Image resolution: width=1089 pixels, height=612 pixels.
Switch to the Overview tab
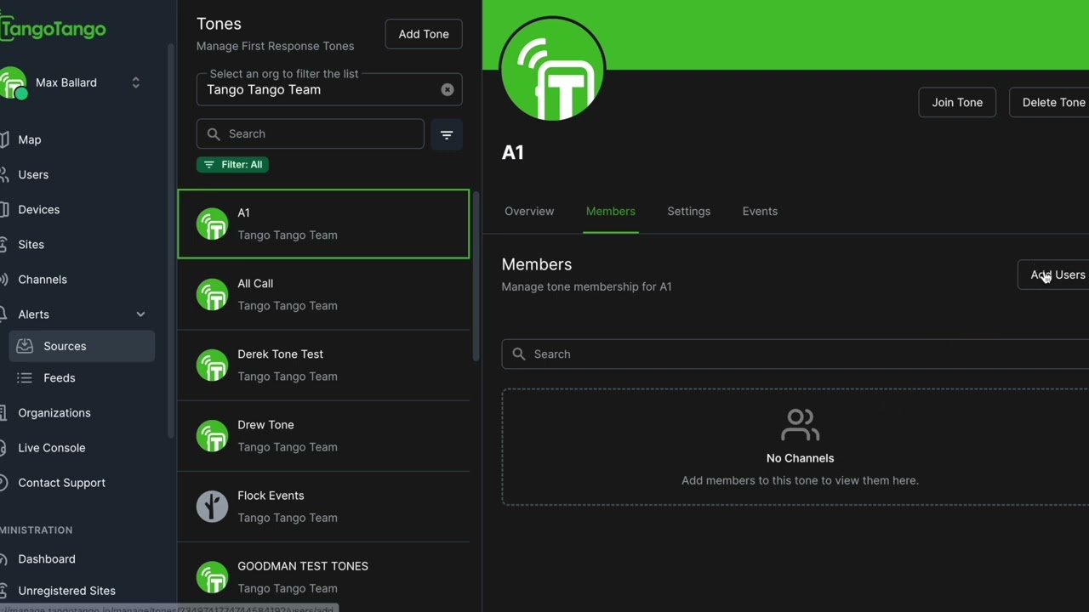pos(529,211)
